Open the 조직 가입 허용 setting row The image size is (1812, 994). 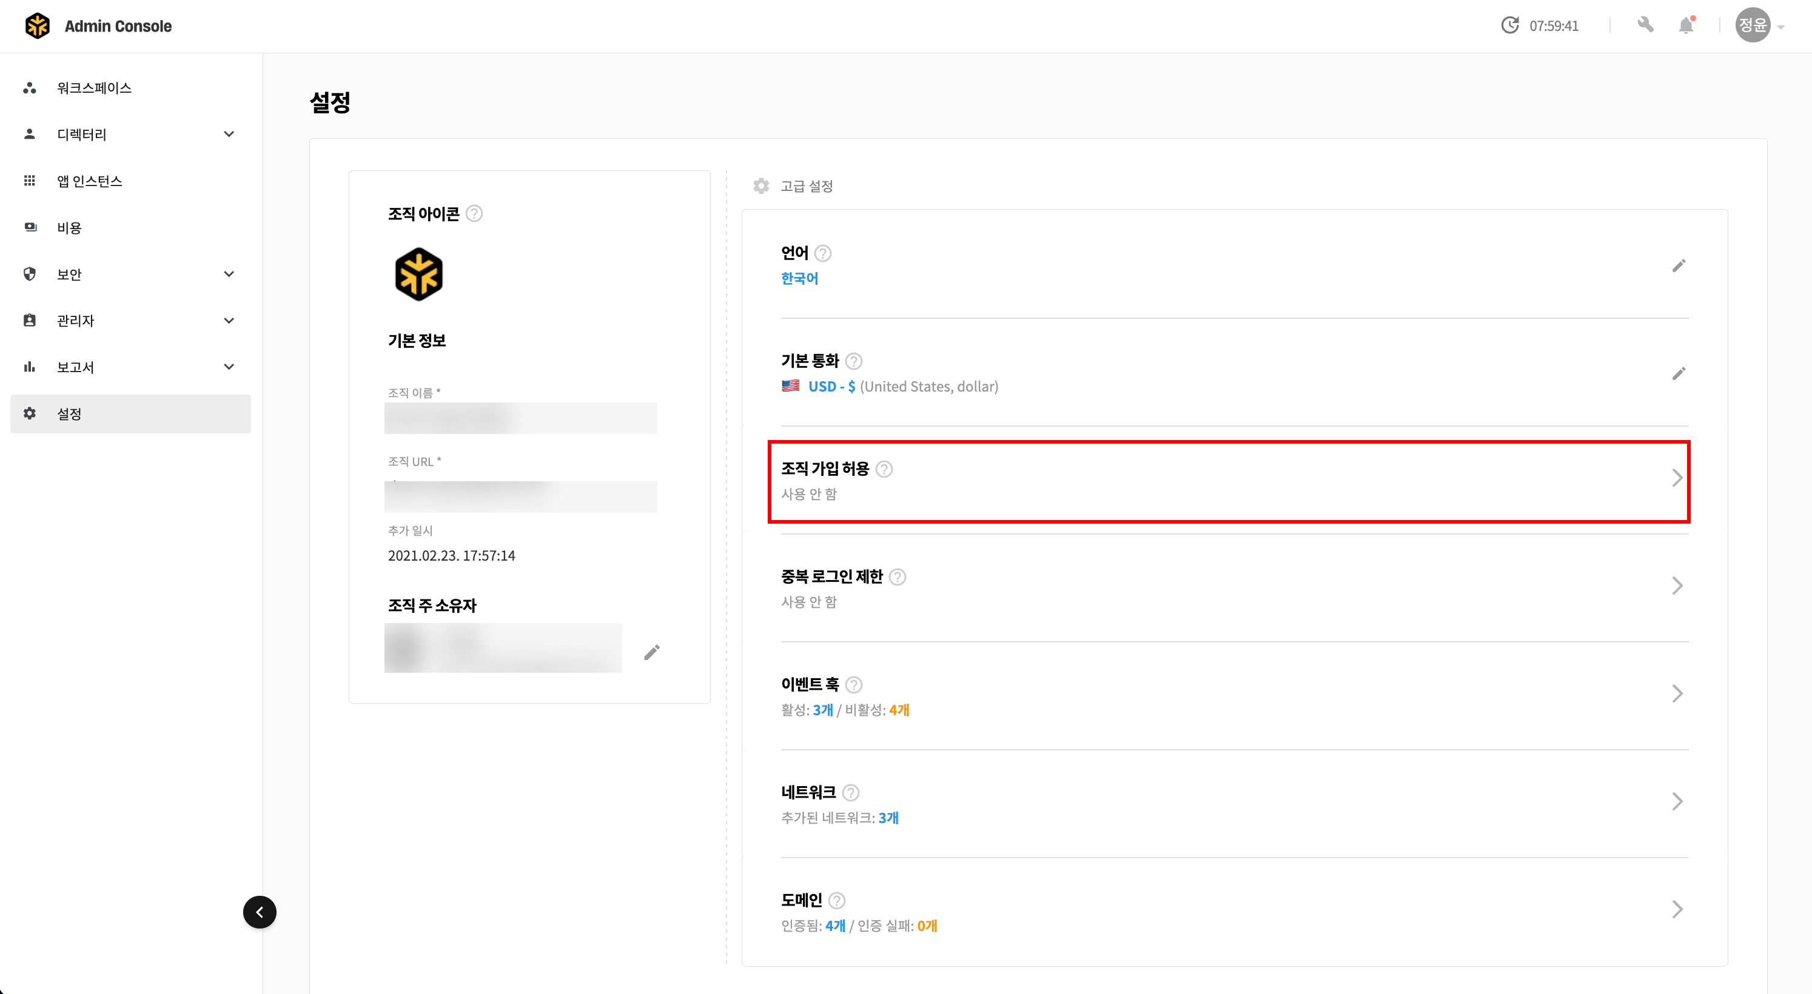tap(1228, 481)
